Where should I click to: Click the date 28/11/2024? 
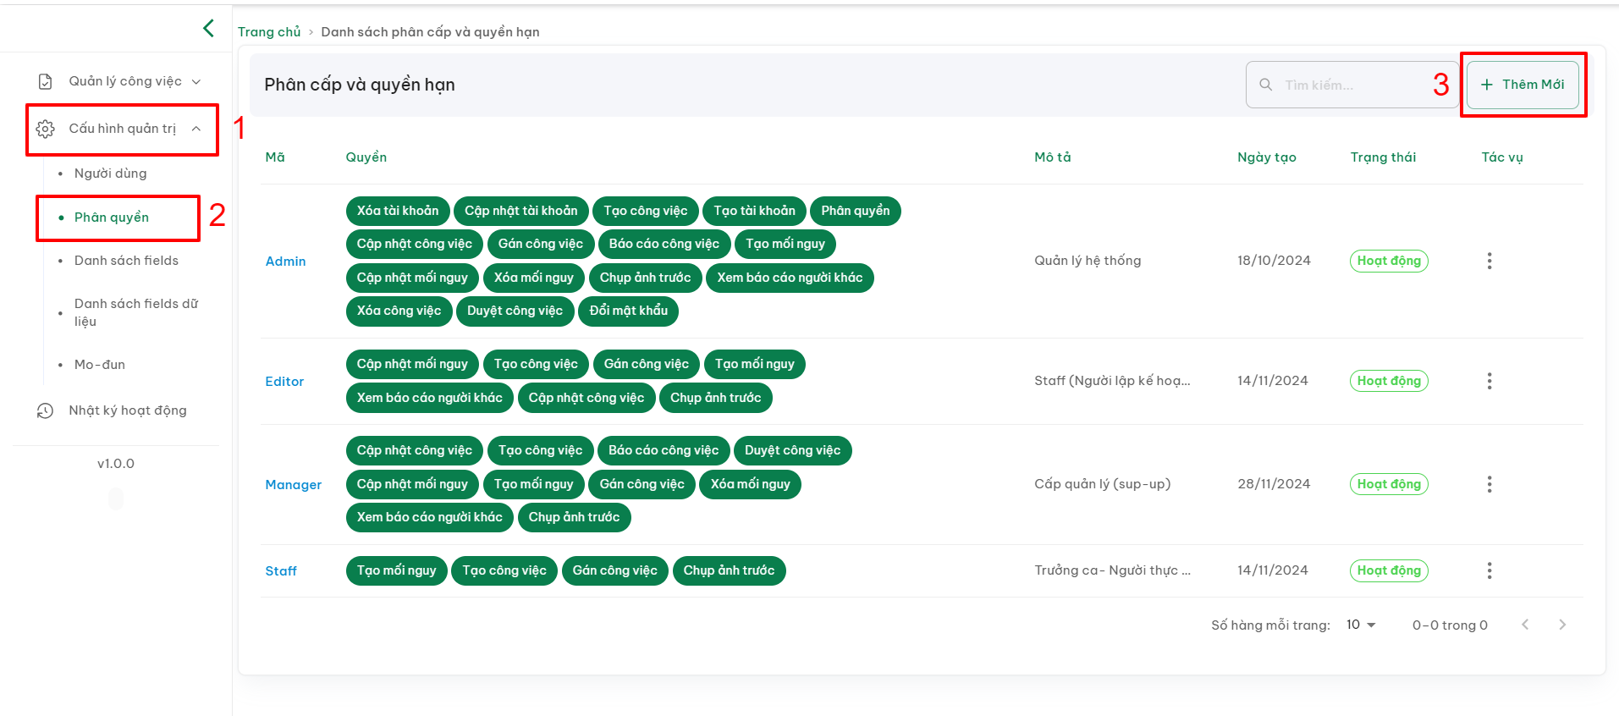[1274, 484]
